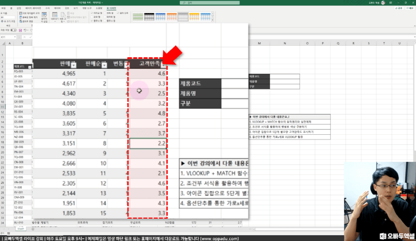Click Unlink table command

pyautogui.click(x=73, y=21)
